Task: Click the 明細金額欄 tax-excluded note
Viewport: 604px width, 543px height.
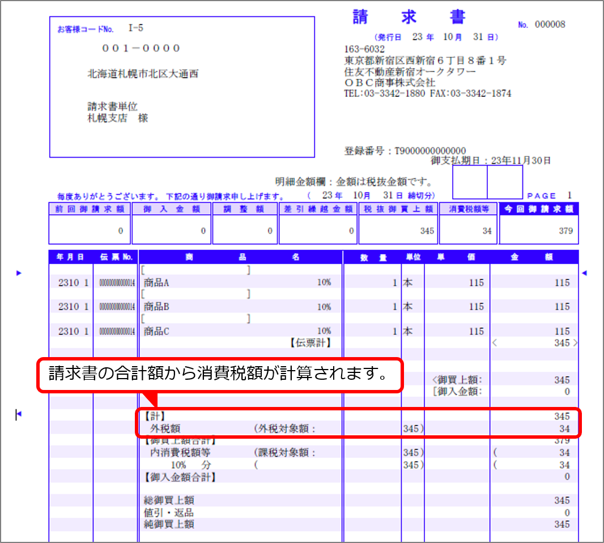Action: pos(354,181)
